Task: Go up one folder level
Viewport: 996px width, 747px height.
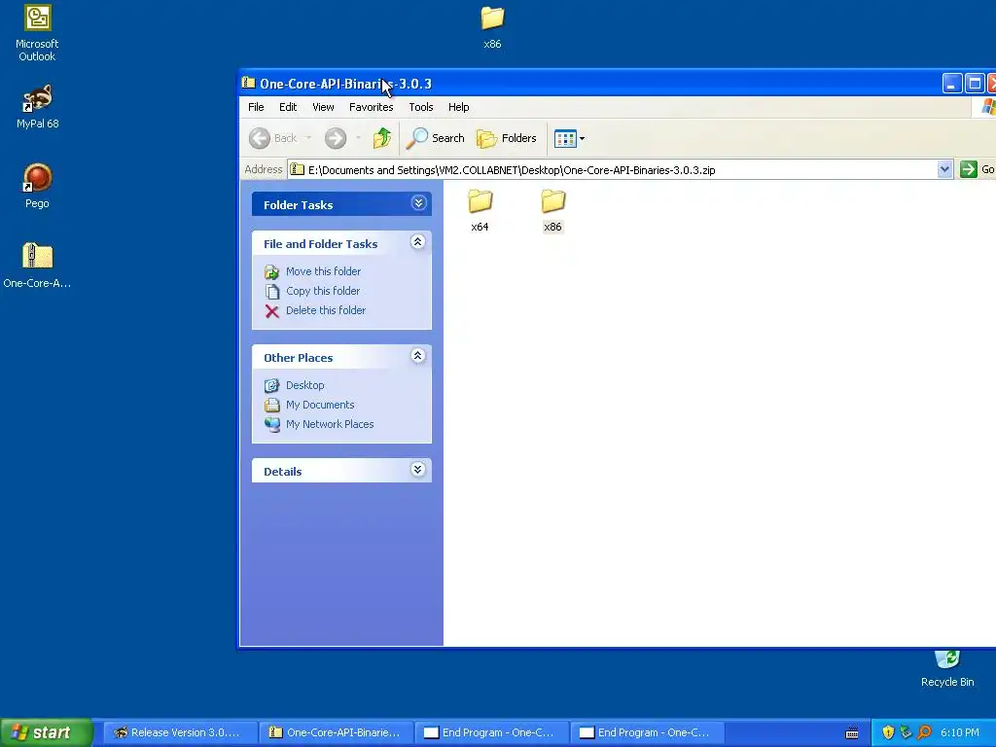Action: [381, 138]
